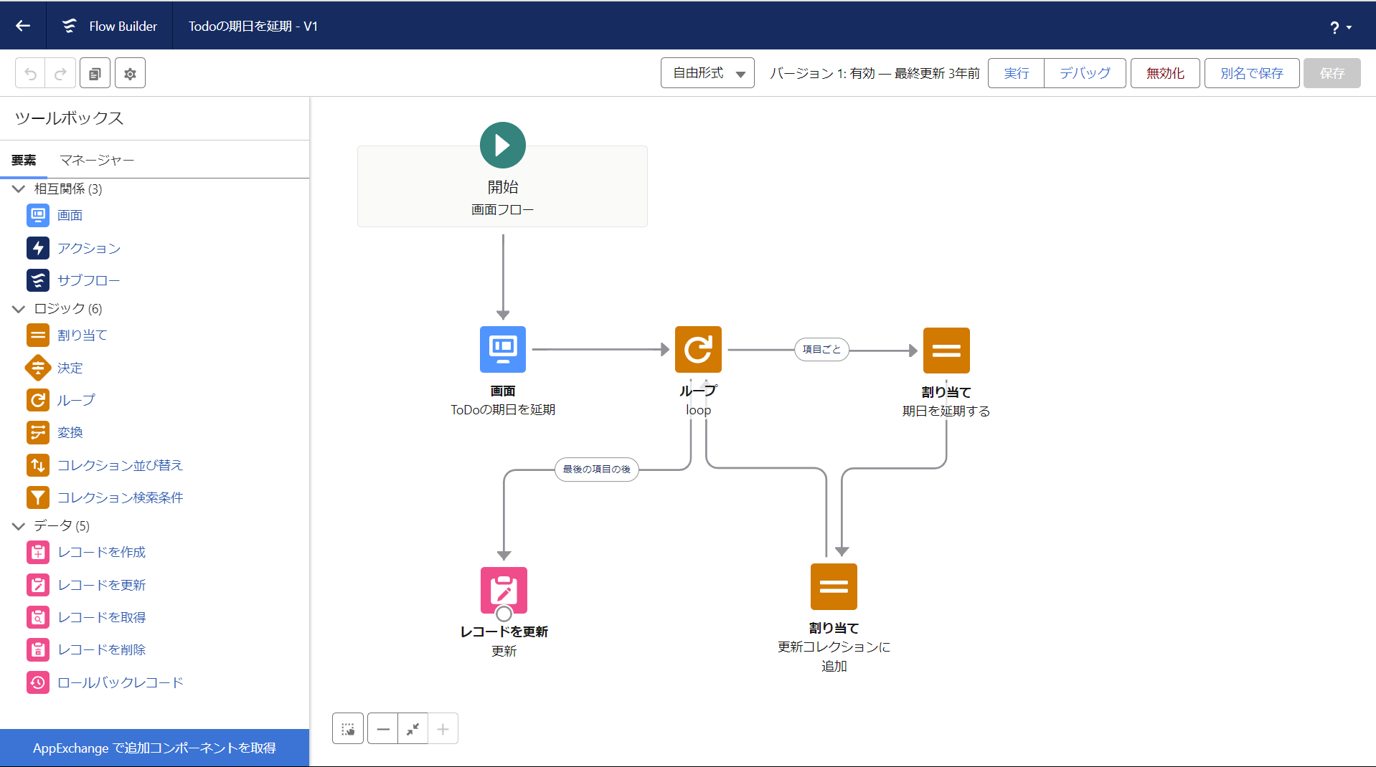This screenshot has height=767, width=1376.
Task: Select the サブフロー element icon
Action: point(38,280)
